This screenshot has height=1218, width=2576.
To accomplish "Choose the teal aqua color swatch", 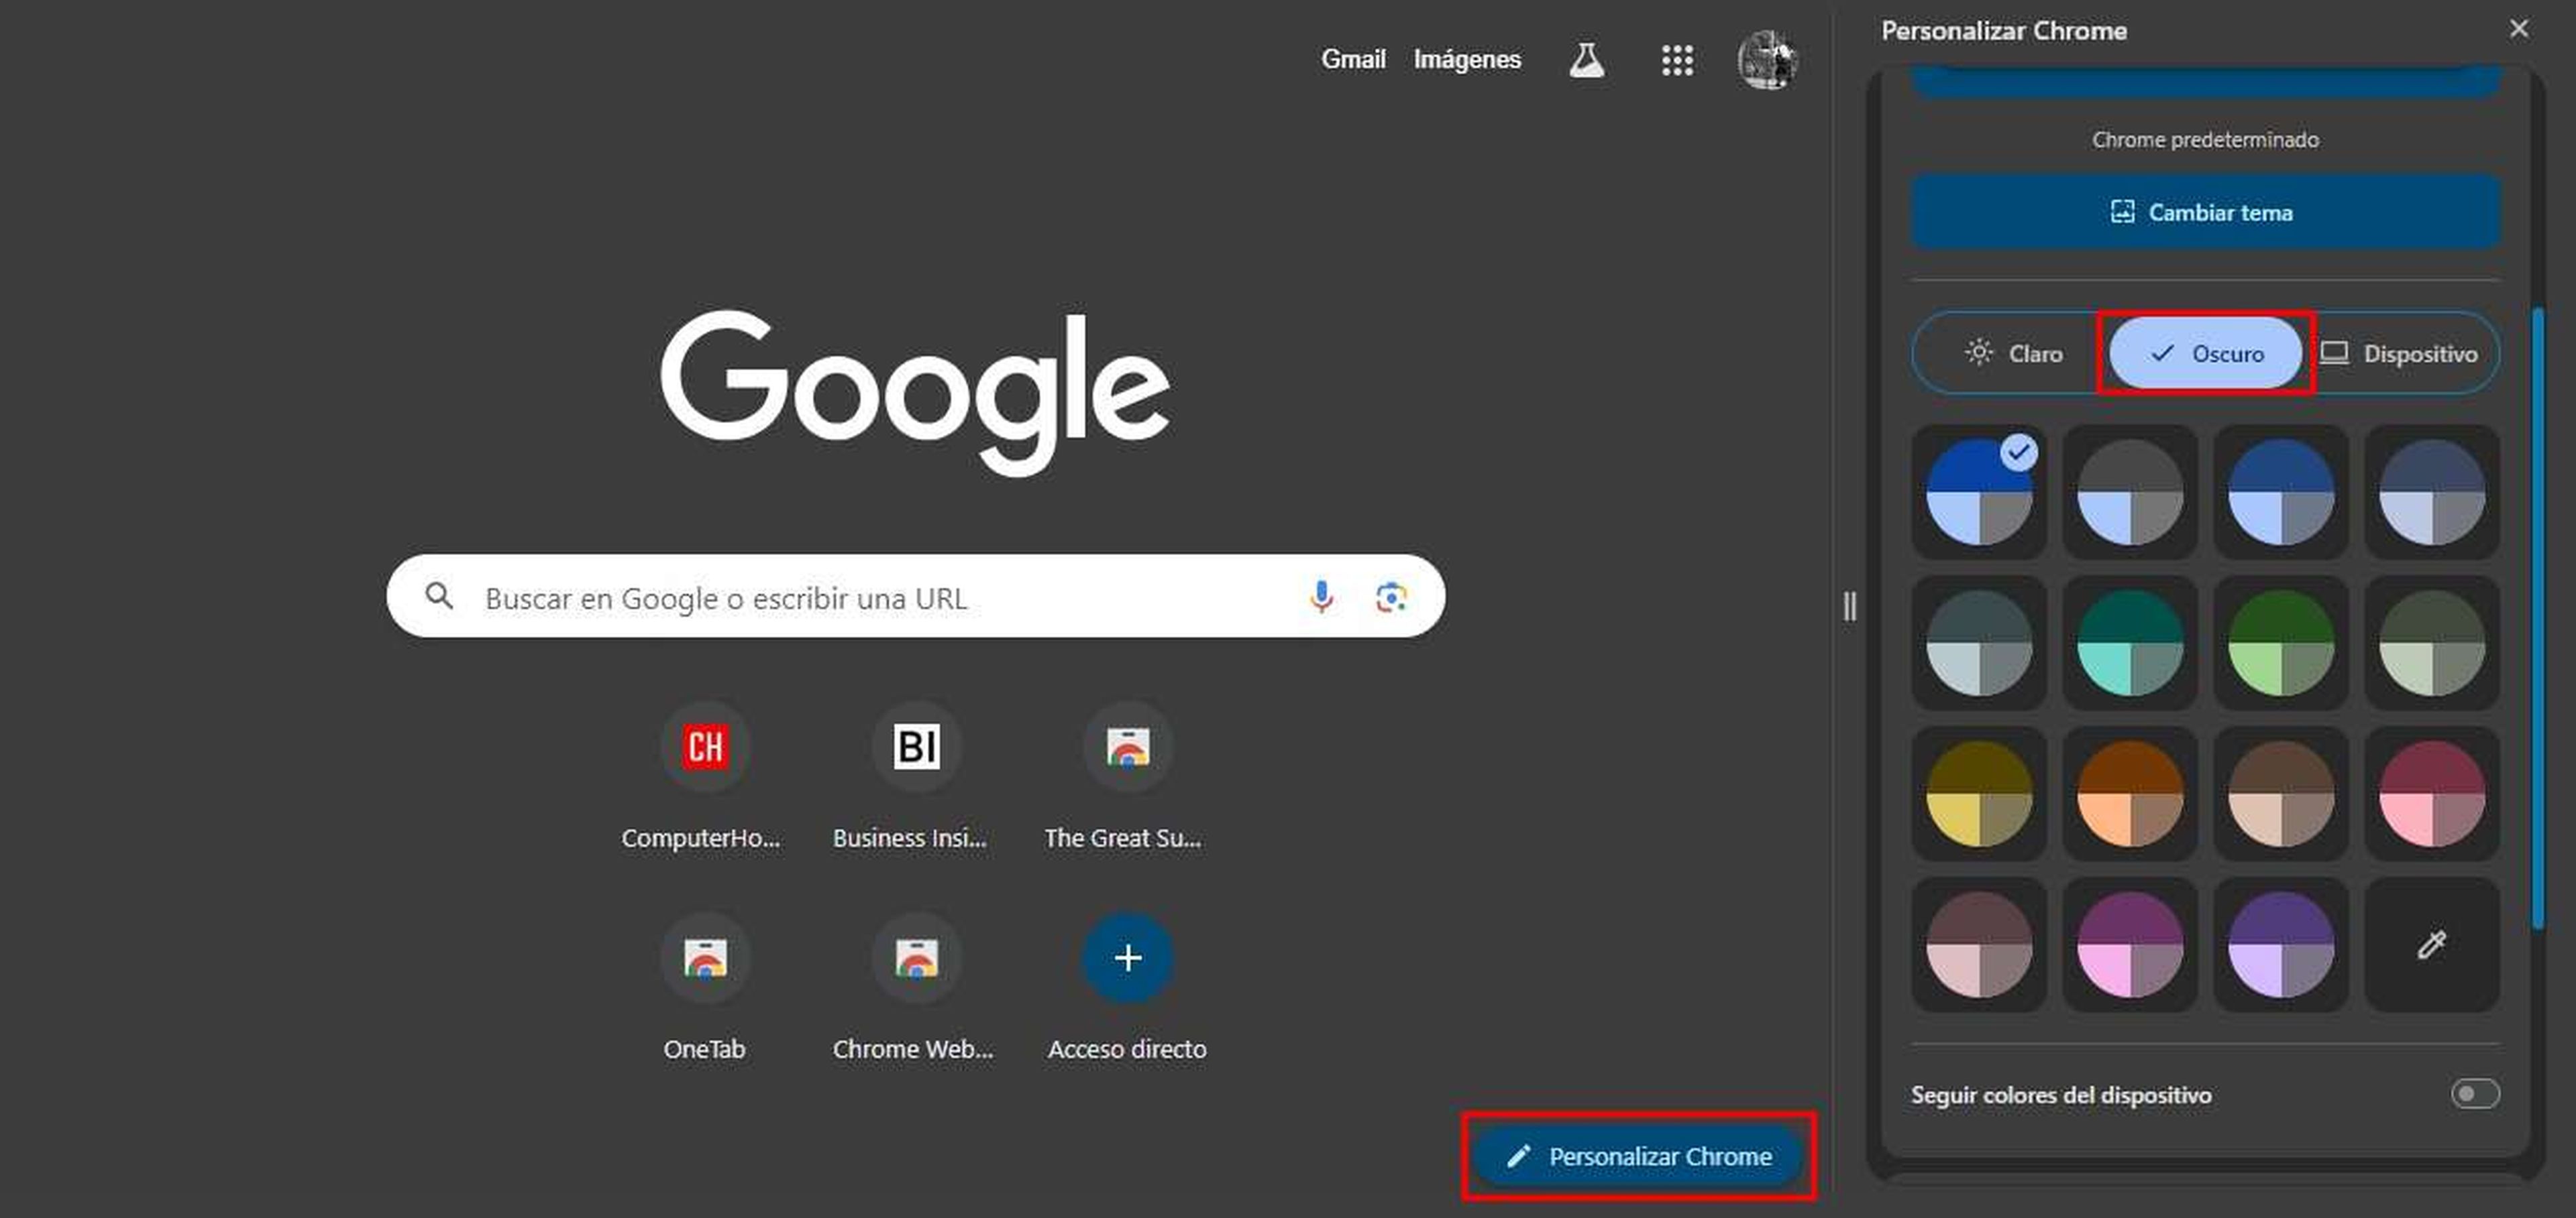I will point(2130,642).
